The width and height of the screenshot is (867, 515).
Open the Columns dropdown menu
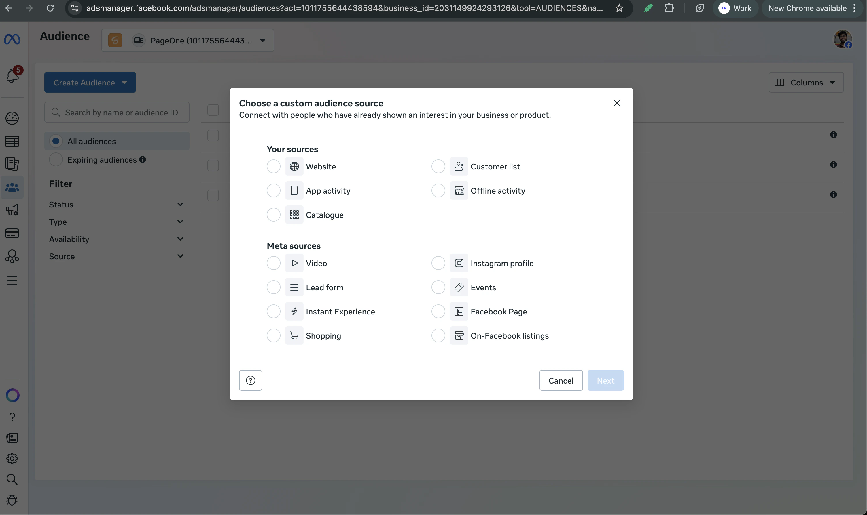[806, 83]
